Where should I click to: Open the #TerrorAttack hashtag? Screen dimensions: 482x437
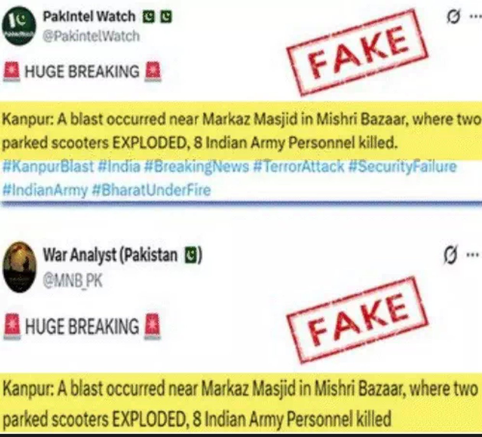[x=298, y=166]
